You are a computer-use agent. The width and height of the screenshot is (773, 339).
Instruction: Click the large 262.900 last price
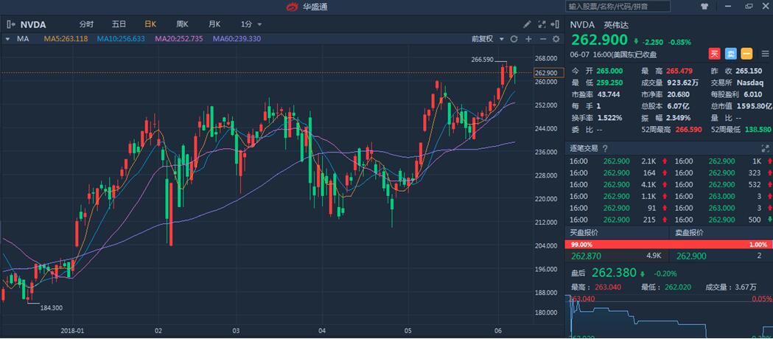[x=600, y=39]
